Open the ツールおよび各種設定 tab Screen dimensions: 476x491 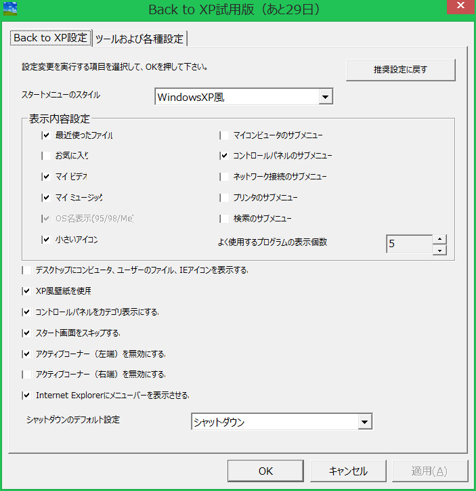pyautogui.click(x=139, y=39)
